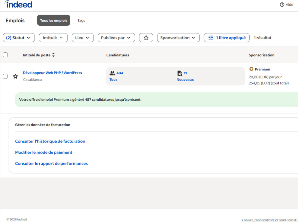298x224 pixels.
Task: Click the Indeed logo
Action: (18, 4)
